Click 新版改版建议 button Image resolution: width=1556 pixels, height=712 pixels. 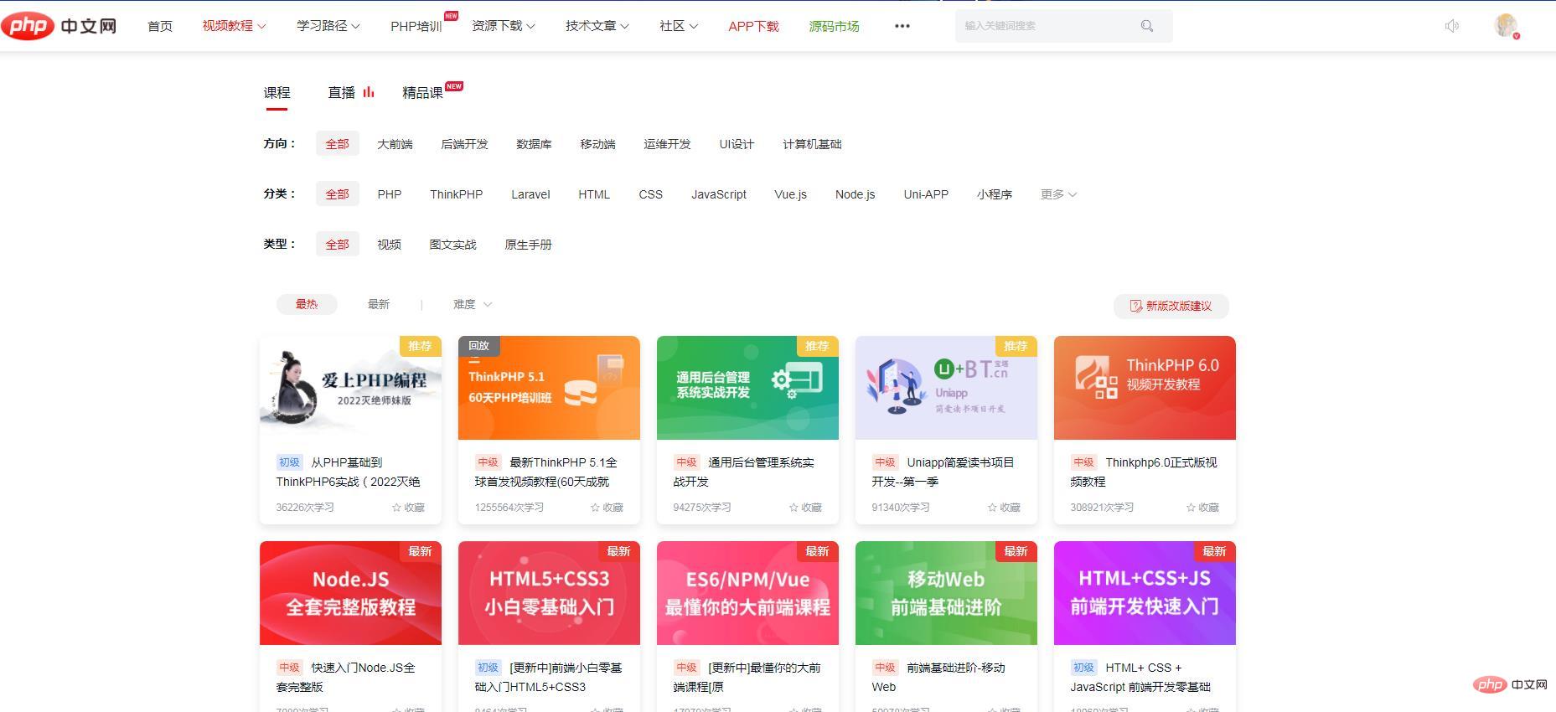(1171, 306)
